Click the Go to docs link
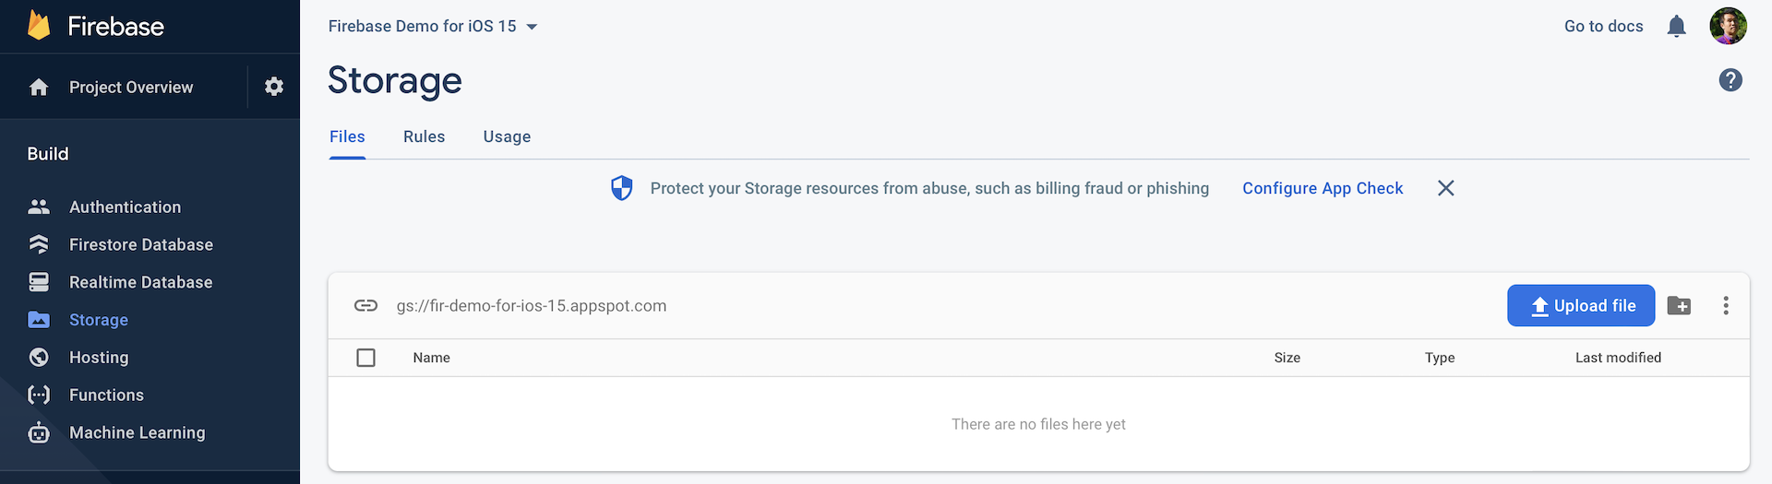 [1603, 27]
